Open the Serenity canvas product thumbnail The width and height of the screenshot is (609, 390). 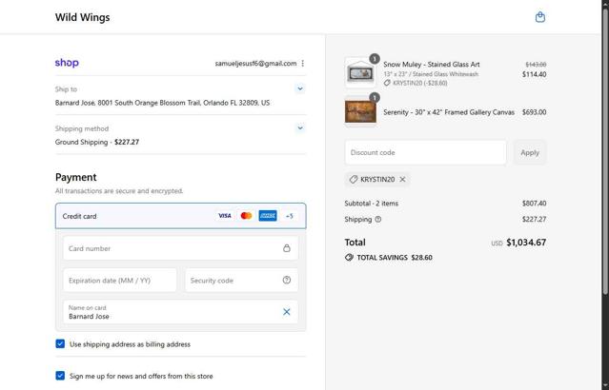[x=360, y=111]
